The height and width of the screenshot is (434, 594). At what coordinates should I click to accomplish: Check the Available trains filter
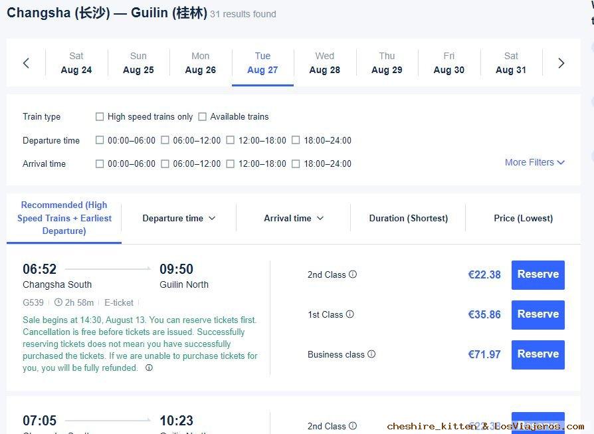[202, 116]
